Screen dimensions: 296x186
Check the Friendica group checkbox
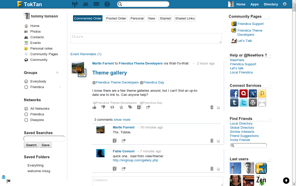(x=26, y=87)
